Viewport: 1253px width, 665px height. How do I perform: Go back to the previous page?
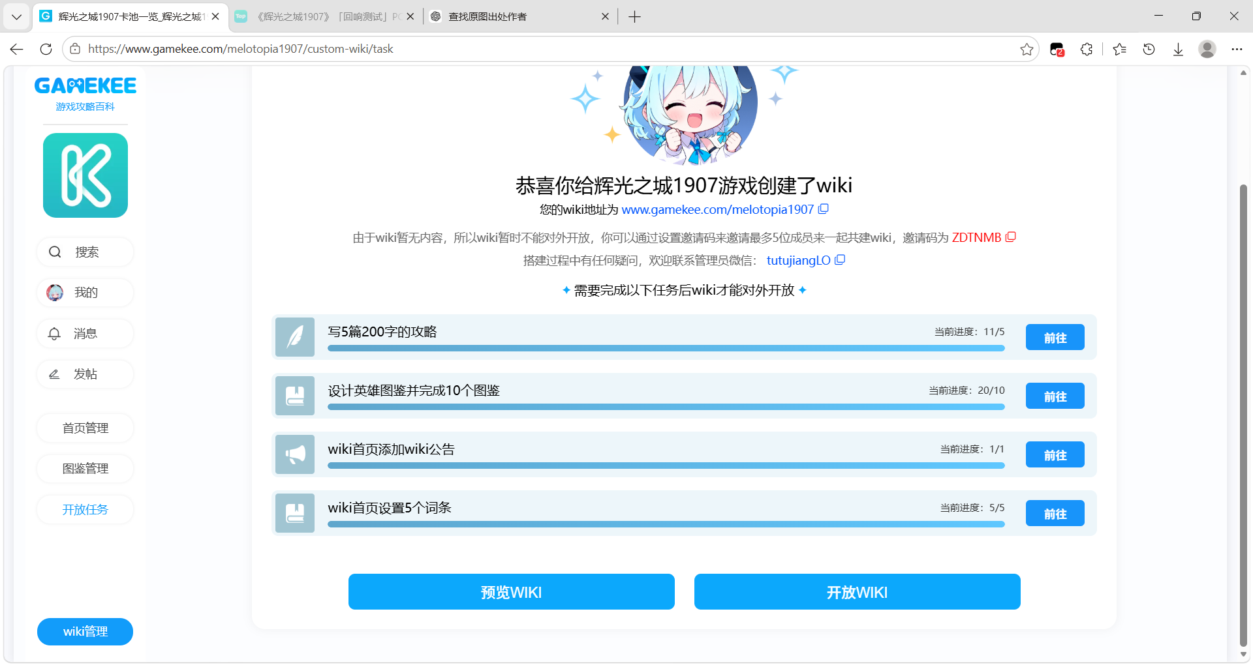[x=17, y=49]
